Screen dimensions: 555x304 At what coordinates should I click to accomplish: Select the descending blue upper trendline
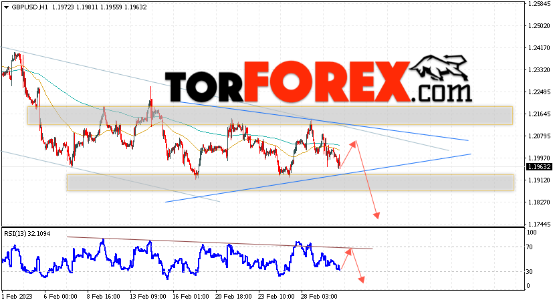pyautogui.click(x=324, y=121)
